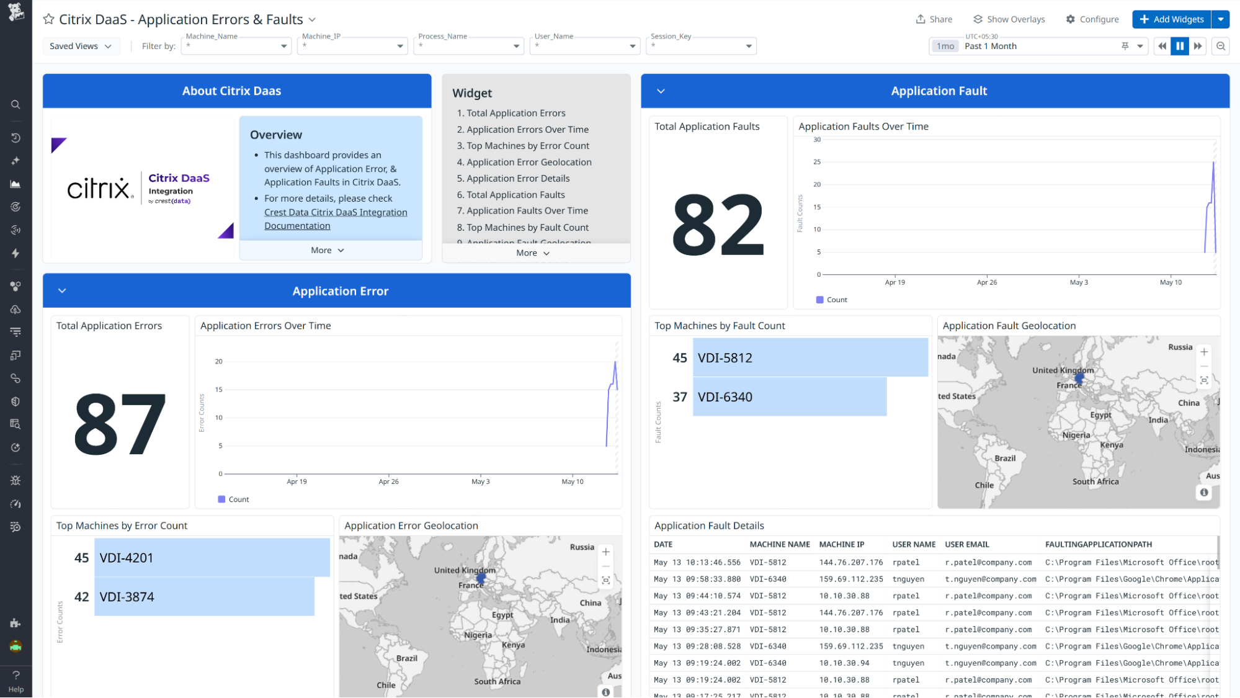Image resolution: width=1240 pixels, height=698 pixels.
Task: Sort table by MACHINE IP column header
Action: click(x=841, y=545)
